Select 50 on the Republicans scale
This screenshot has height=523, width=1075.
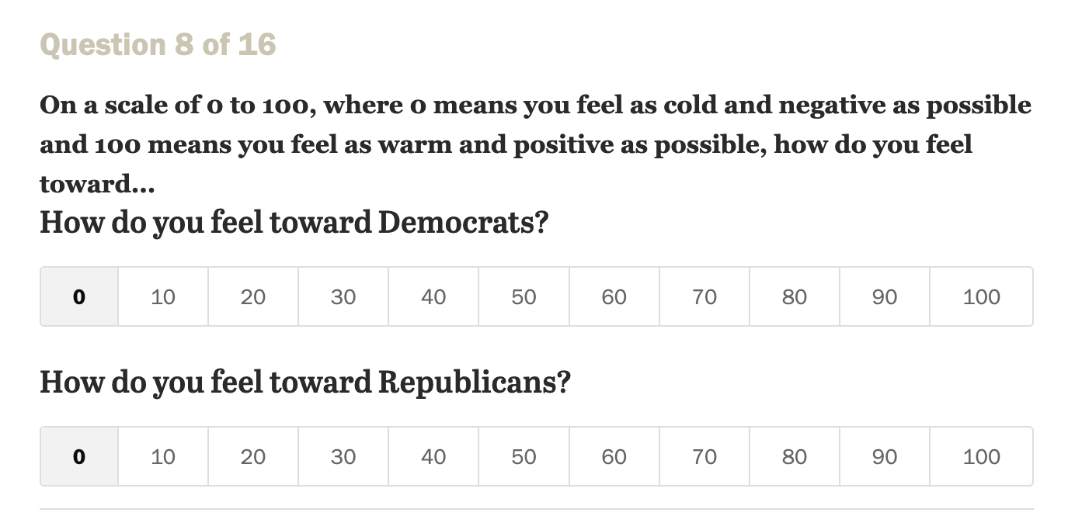click(x=524, y=456)
